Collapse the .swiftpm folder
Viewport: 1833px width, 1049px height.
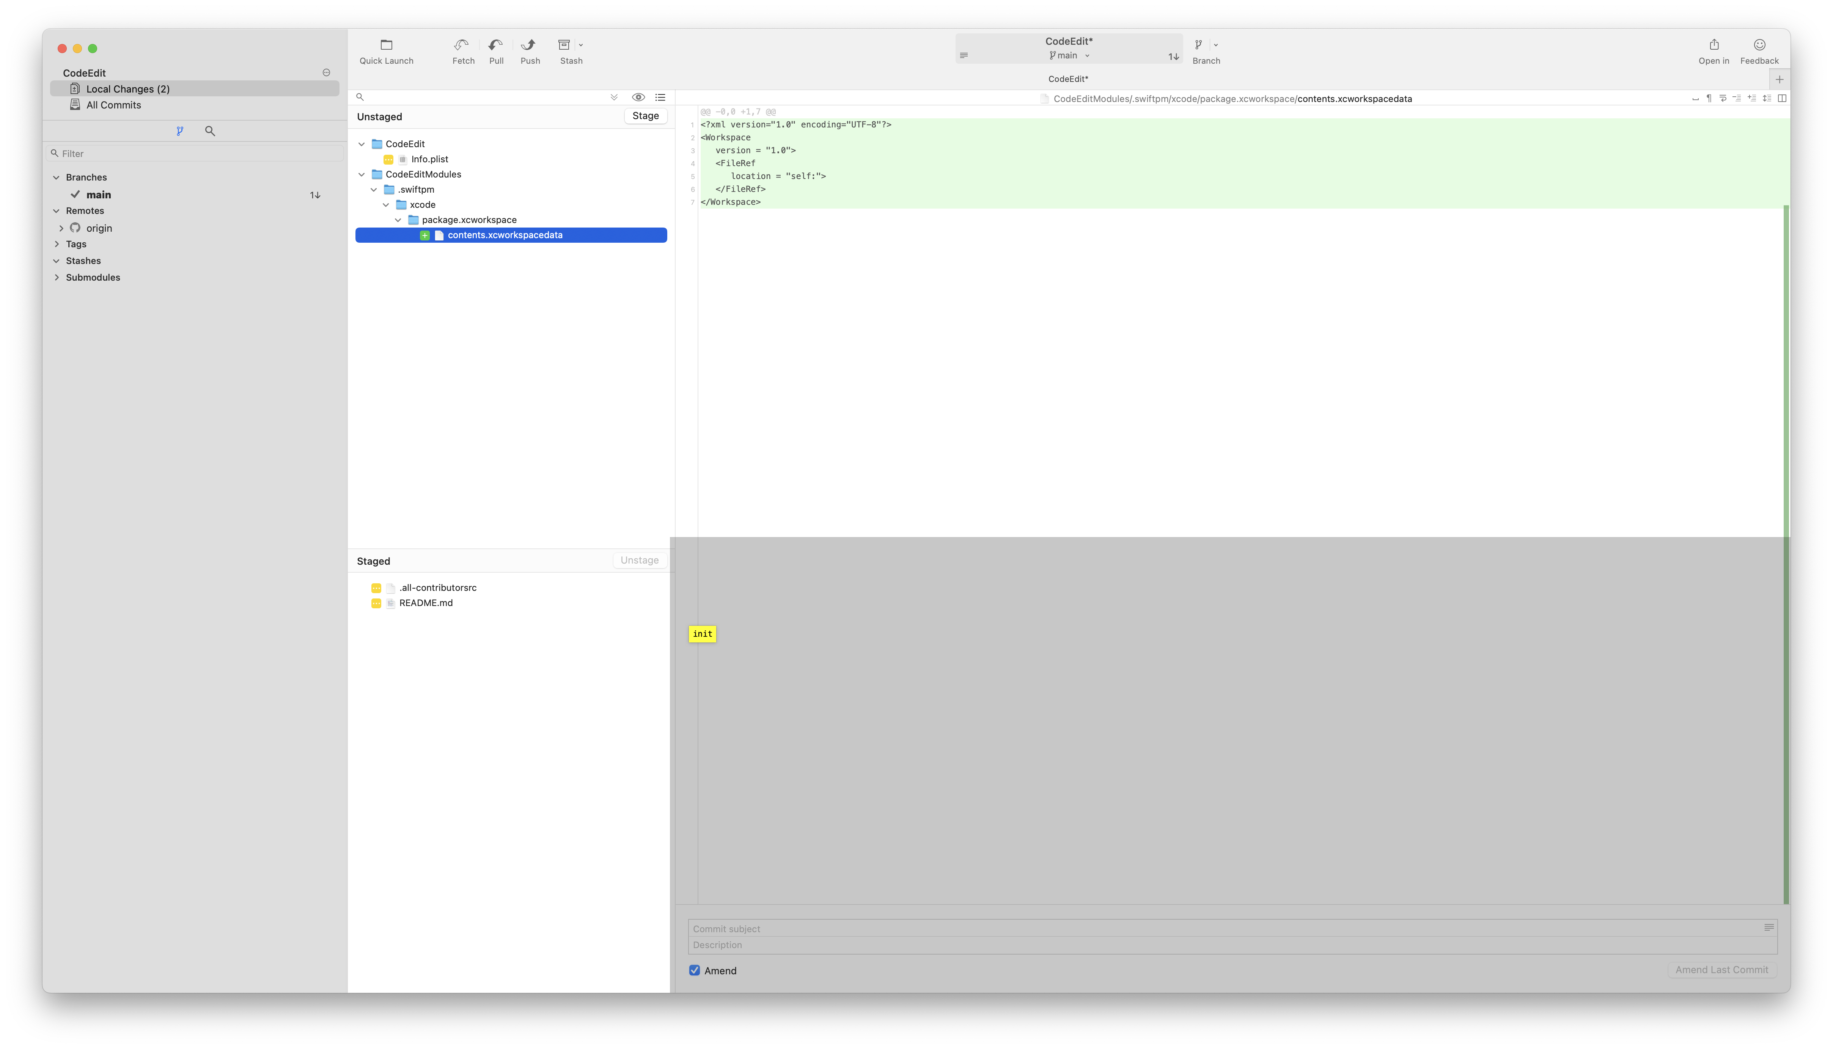373,189
